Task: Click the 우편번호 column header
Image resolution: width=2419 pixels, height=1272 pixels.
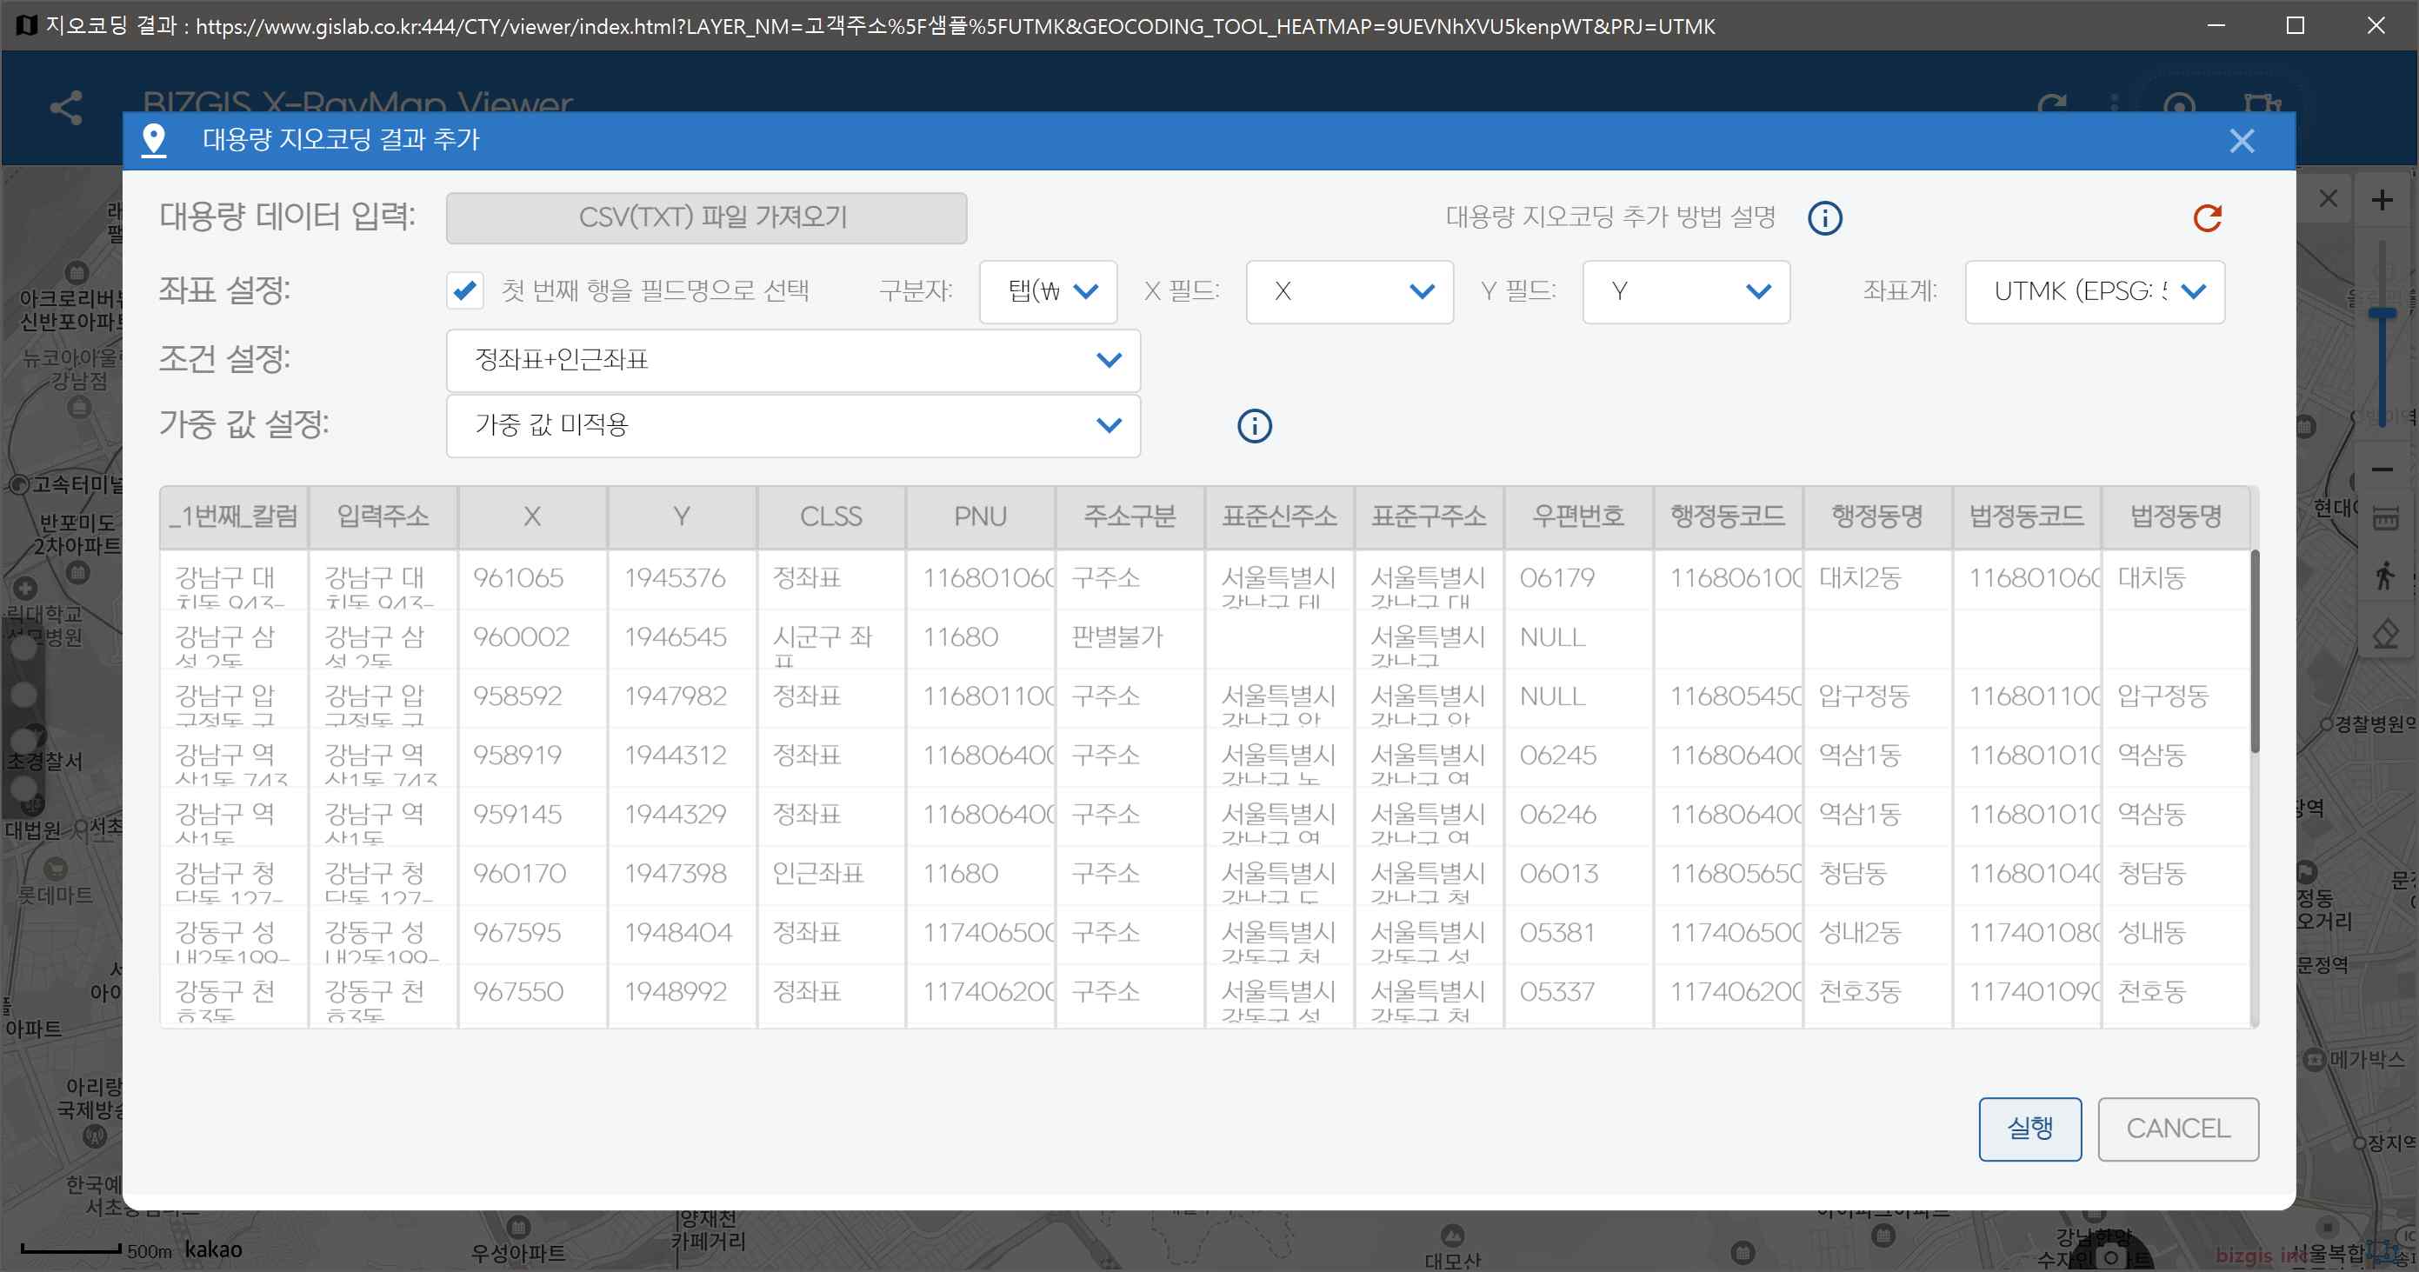Action: click(x=1577, y=516)
